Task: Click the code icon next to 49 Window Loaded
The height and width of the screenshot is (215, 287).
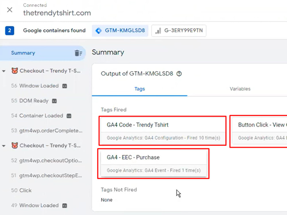Action: tap(65, 206)
